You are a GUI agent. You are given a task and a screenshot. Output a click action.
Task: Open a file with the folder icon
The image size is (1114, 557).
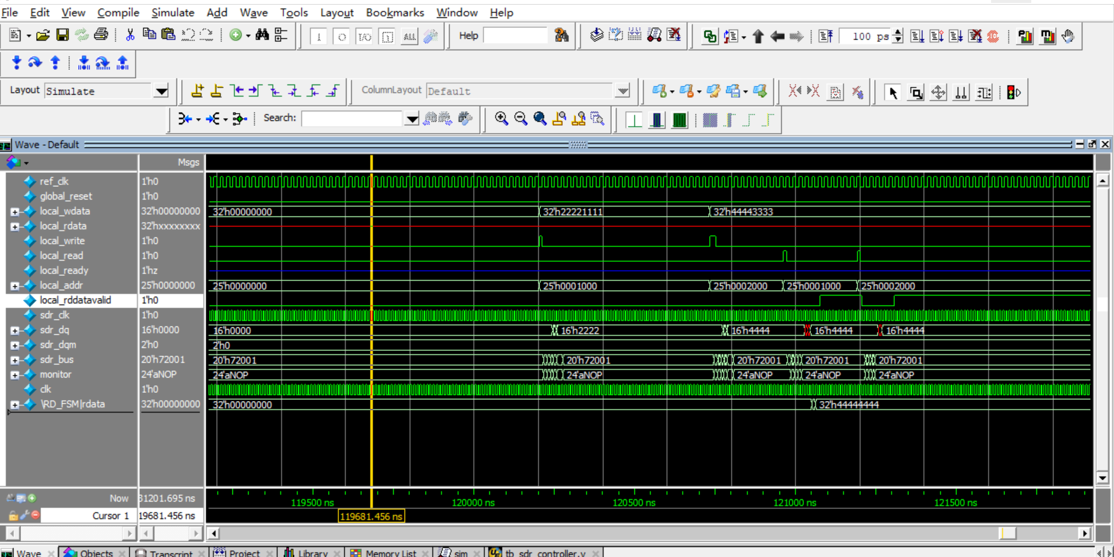[43, 36]
